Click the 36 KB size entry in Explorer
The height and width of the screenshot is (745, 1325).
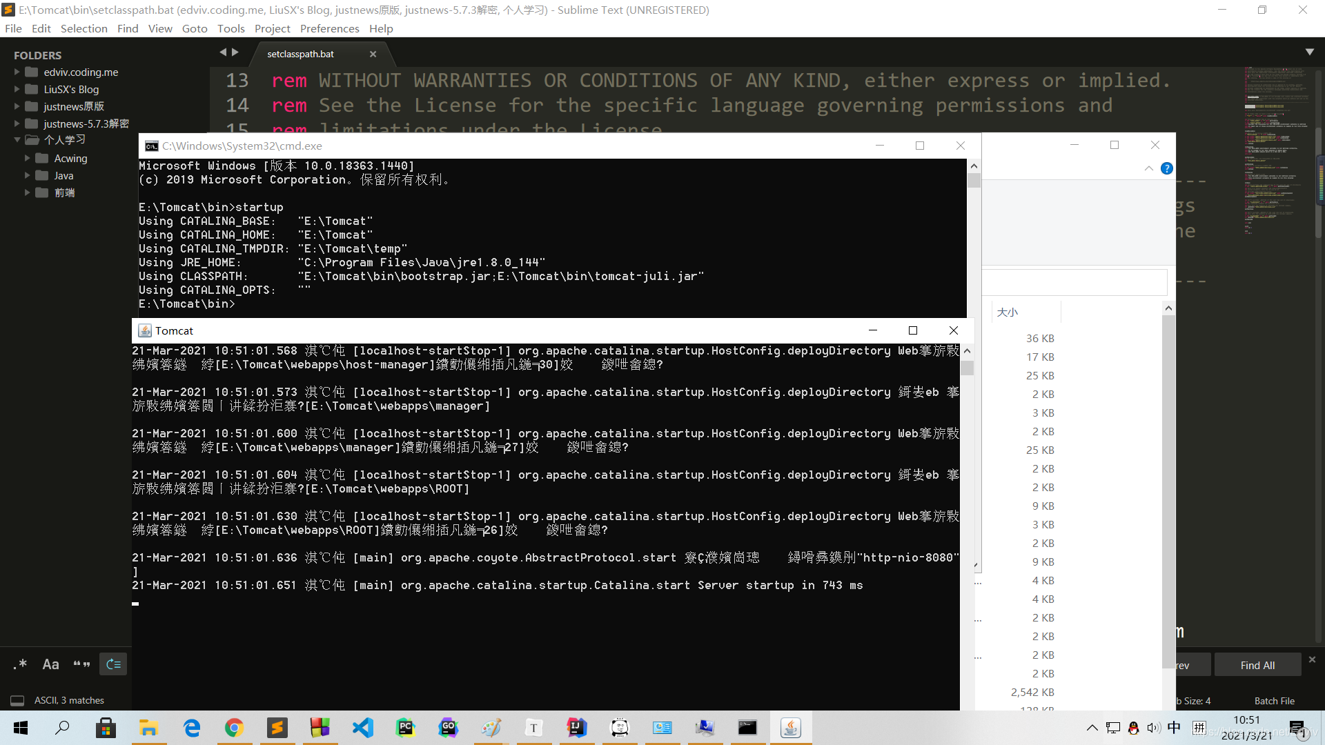[x=1040, y=338]
